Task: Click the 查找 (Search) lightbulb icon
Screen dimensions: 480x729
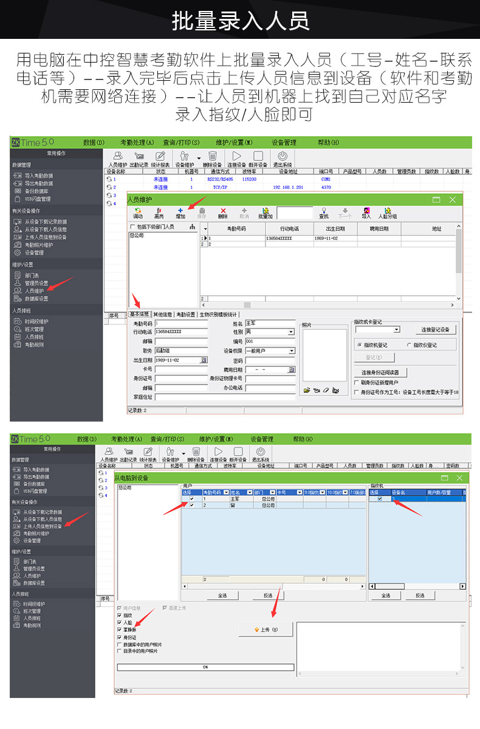Action: (324, 212)
